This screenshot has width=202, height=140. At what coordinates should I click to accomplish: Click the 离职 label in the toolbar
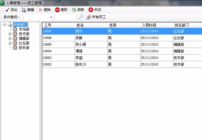(64, 10)
